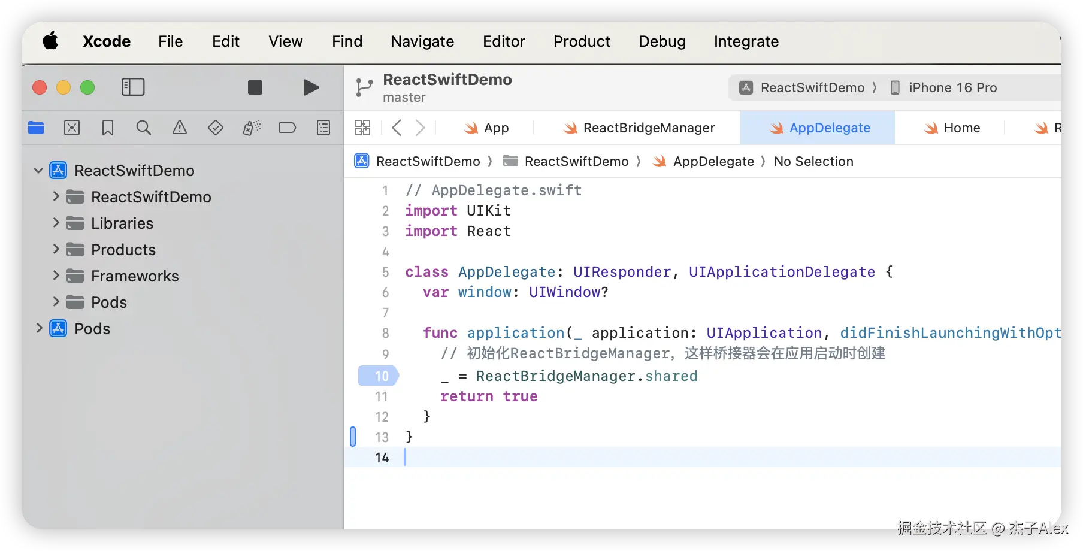Click the change bar beside line 13
This screenshot has width=1083, height=551.
click(x=353, y=437)
